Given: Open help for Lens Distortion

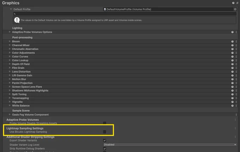Looking at the screenshot, I should point(232,72).
